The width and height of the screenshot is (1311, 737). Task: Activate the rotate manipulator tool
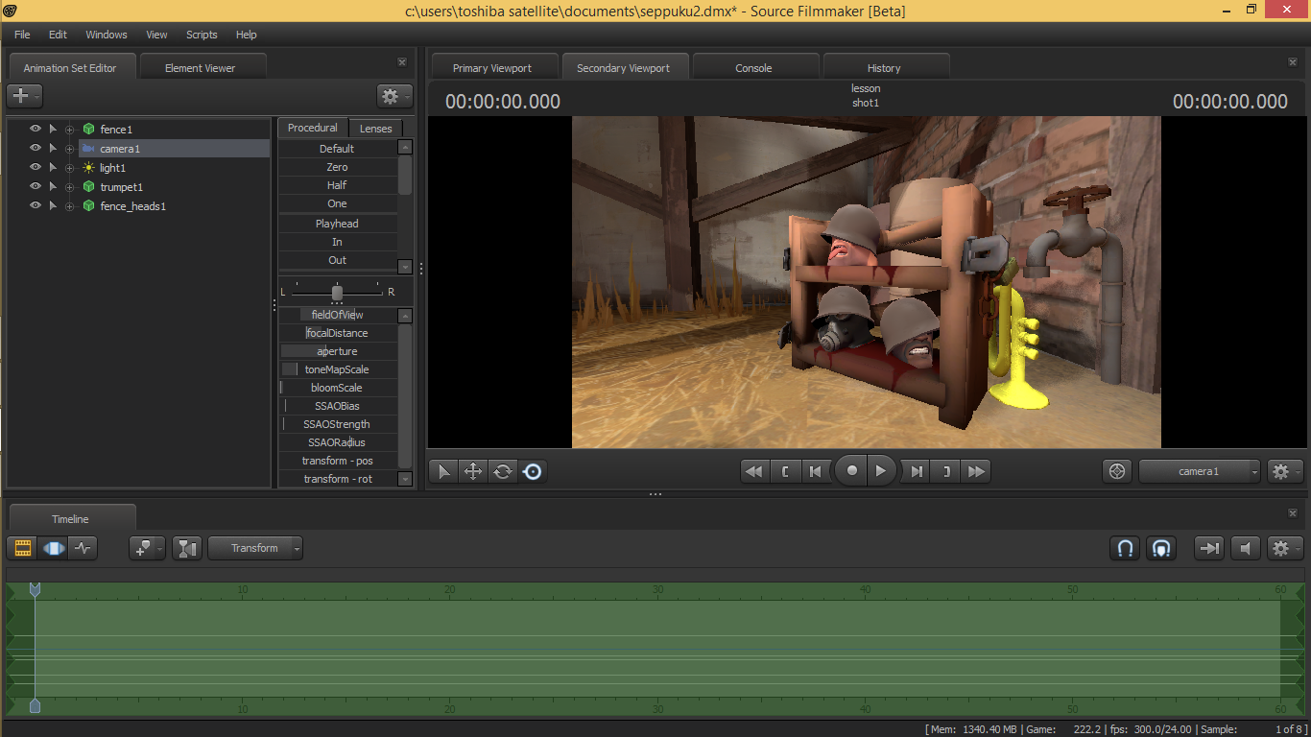click(x=503, y=471)
